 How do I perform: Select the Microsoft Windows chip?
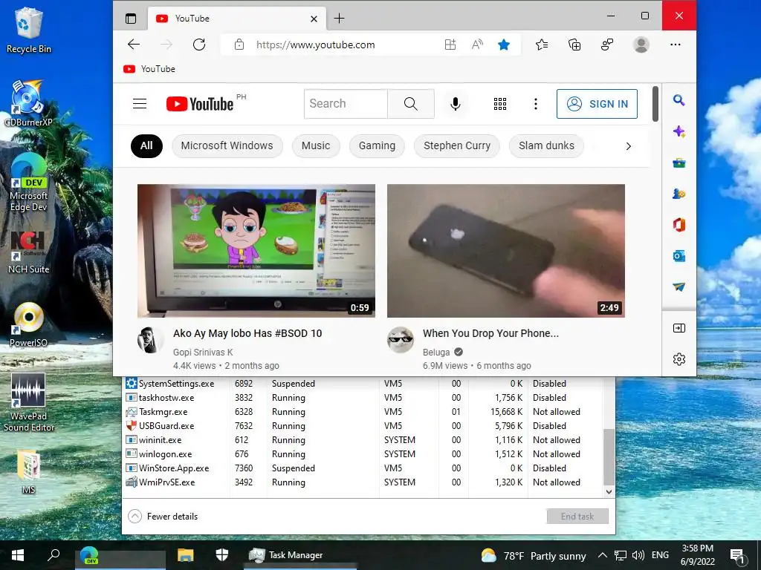[x=227, y=146]
